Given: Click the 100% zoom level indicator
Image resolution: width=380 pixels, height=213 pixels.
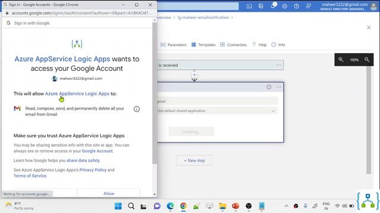Looking at the screenshot, I should [x=354, y=60].
